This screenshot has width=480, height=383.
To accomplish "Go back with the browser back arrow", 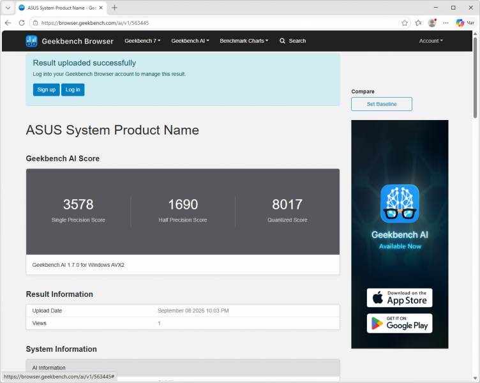I will pos(8,23).
